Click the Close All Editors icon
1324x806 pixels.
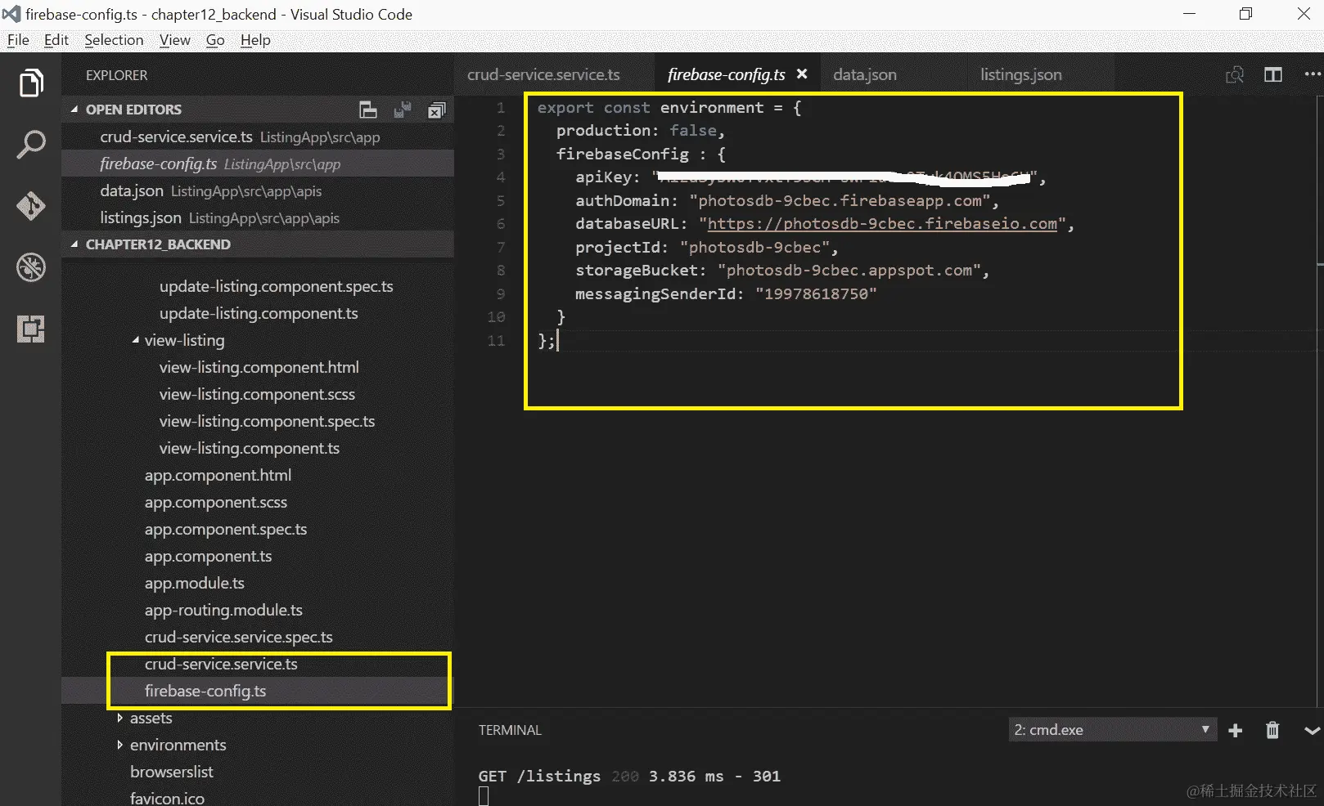[x=437, y=110]
